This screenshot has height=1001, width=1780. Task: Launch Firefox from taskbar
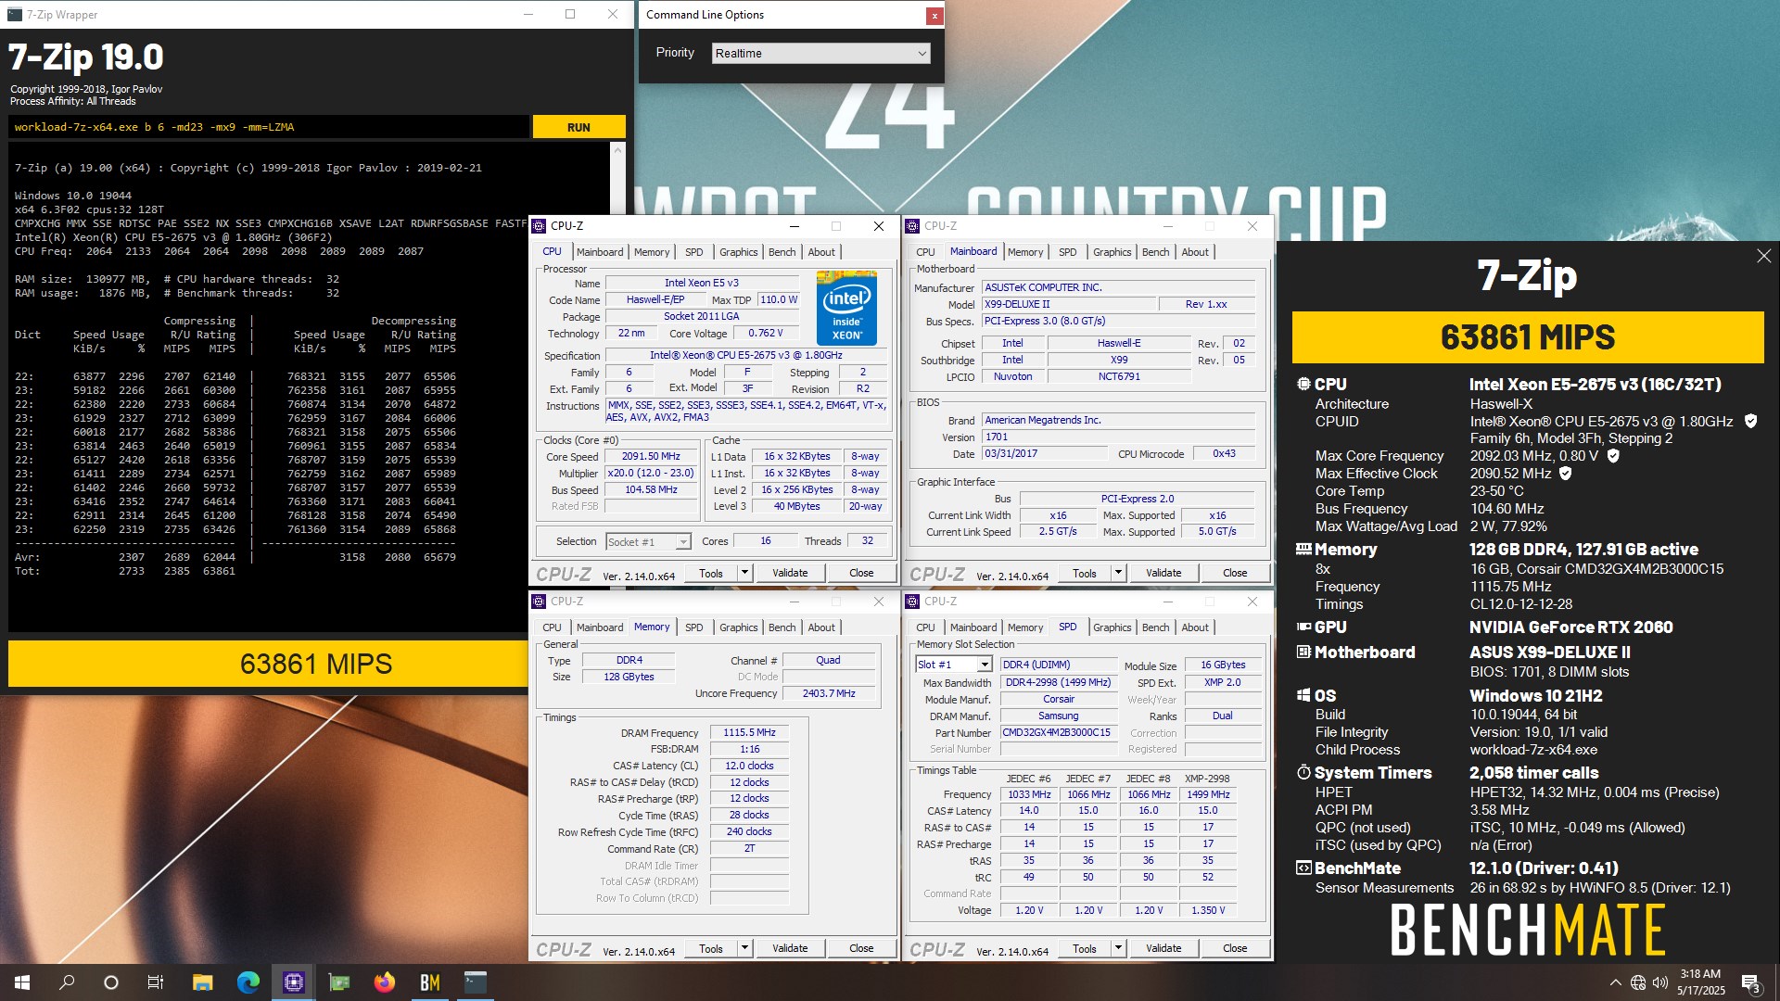pos(385,982)
